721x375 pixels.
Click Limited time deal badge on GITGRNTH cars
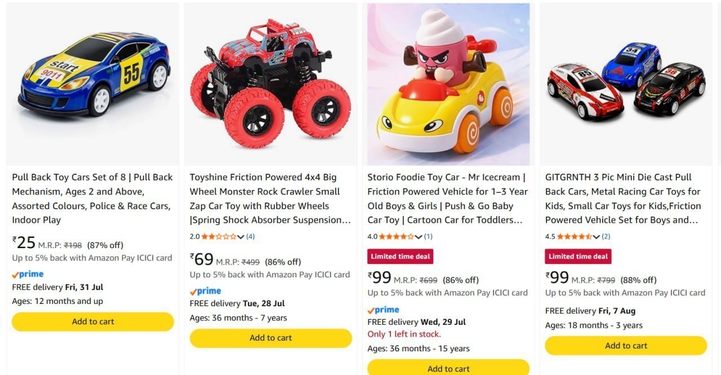coord(578,257)
